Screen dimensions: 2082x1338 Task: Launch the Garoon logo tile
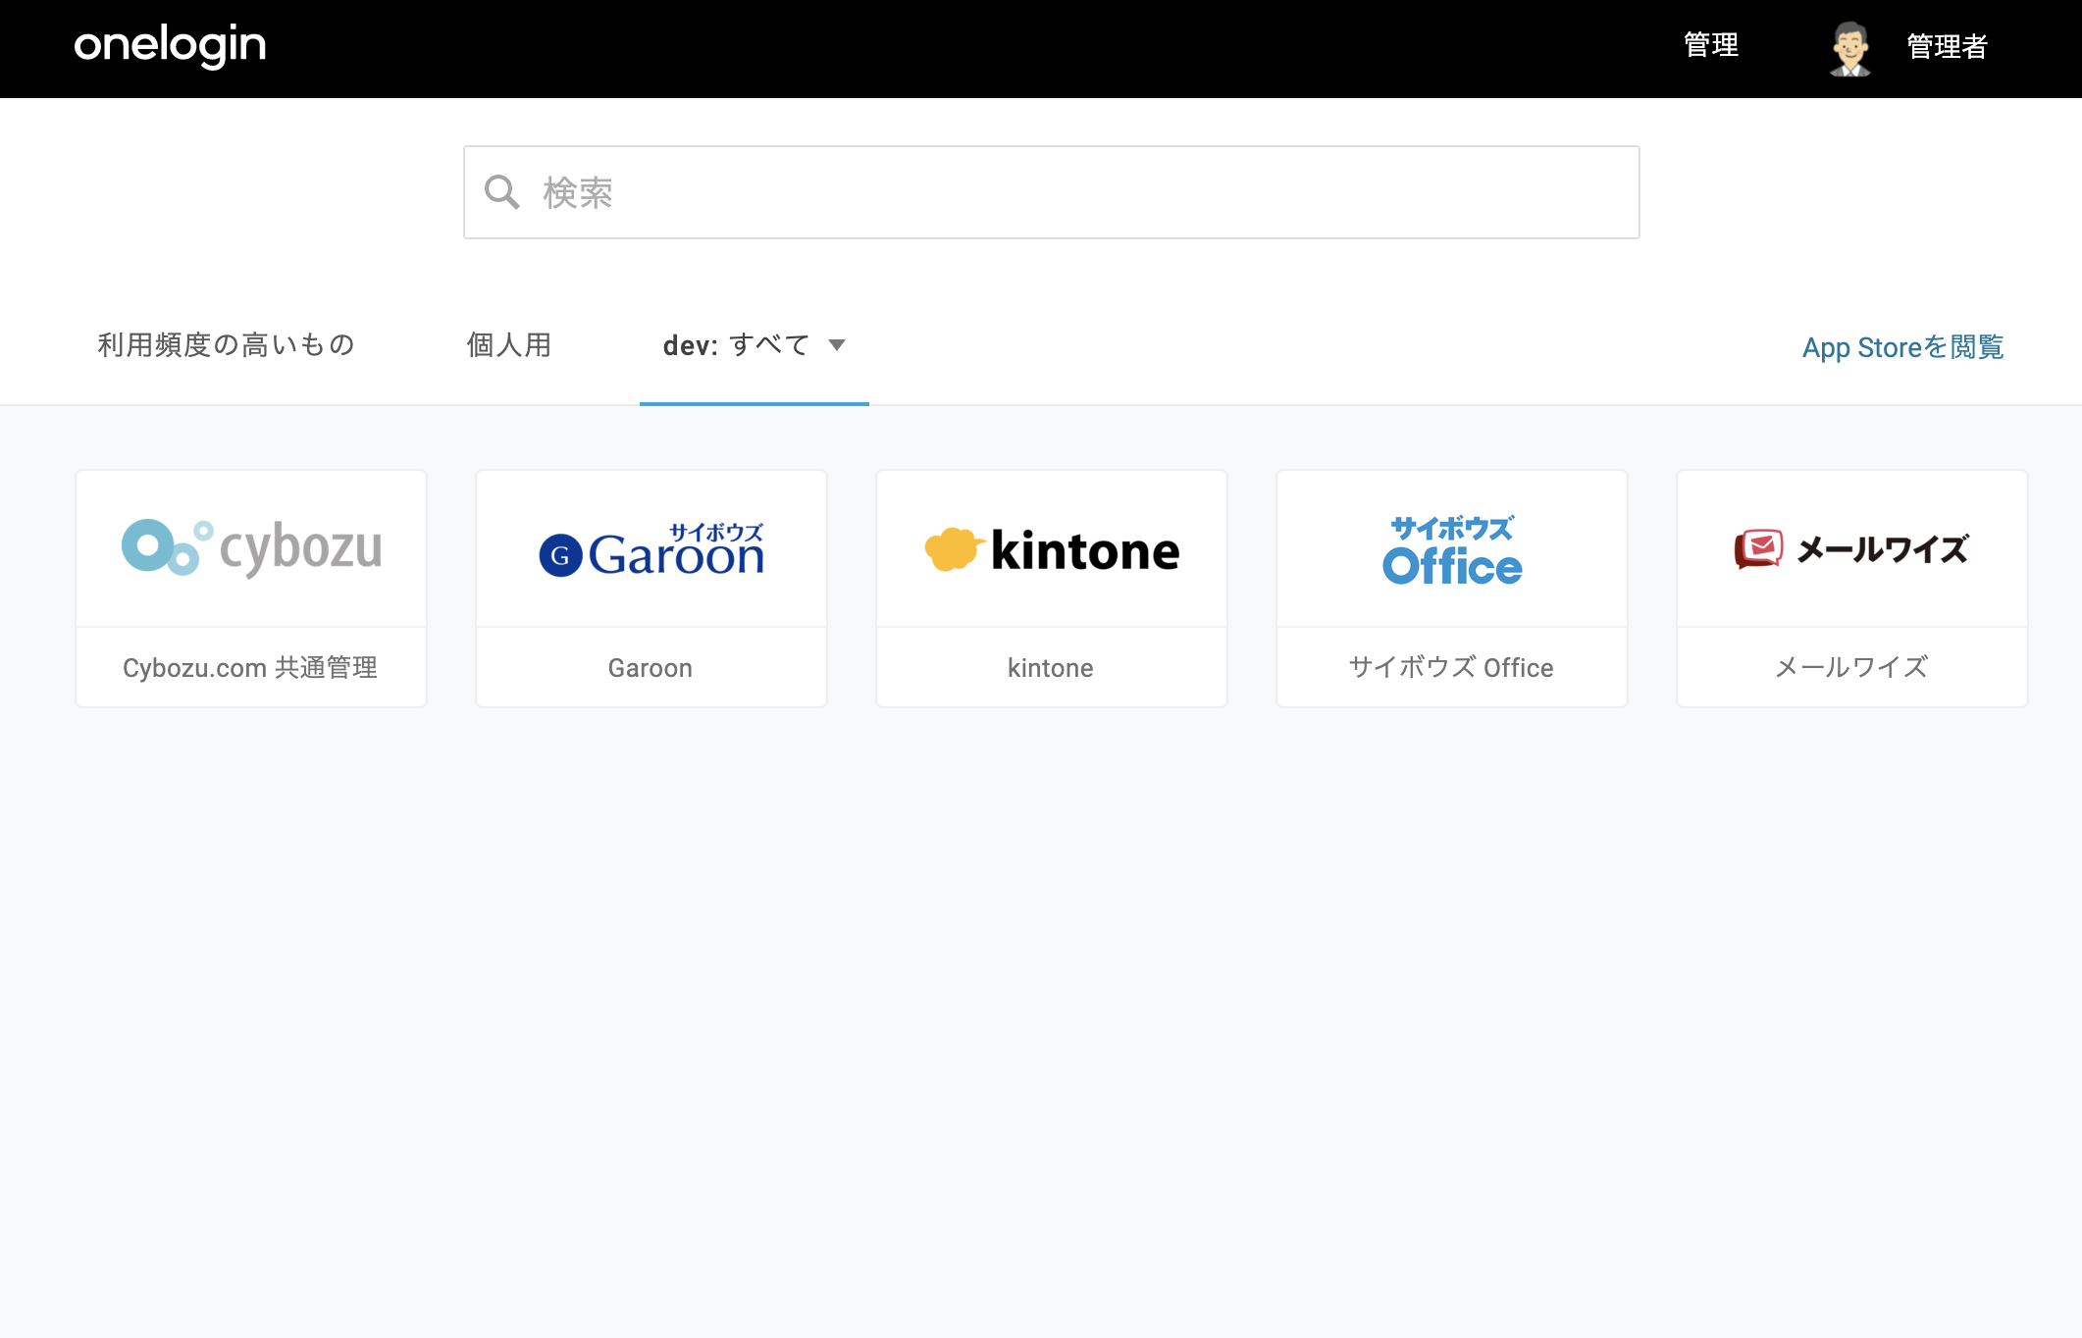[651, 548]
